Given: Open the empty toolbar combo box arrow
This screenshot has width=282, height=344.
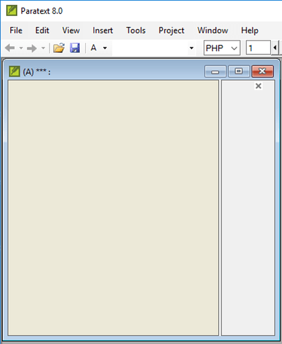Looking at the screenshot, I should pos(191,48).
